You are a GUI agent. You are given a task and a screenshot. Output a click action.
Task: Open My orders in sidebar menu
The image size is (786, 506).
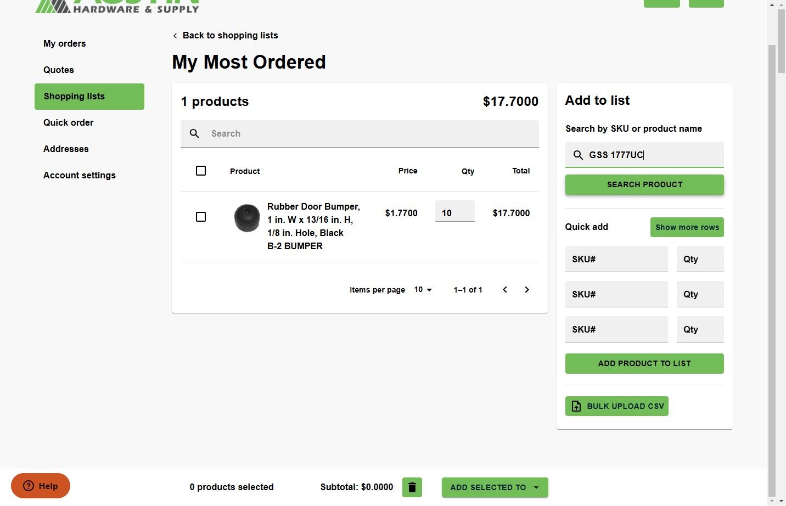pyautogui.click(x=65, y=43)
